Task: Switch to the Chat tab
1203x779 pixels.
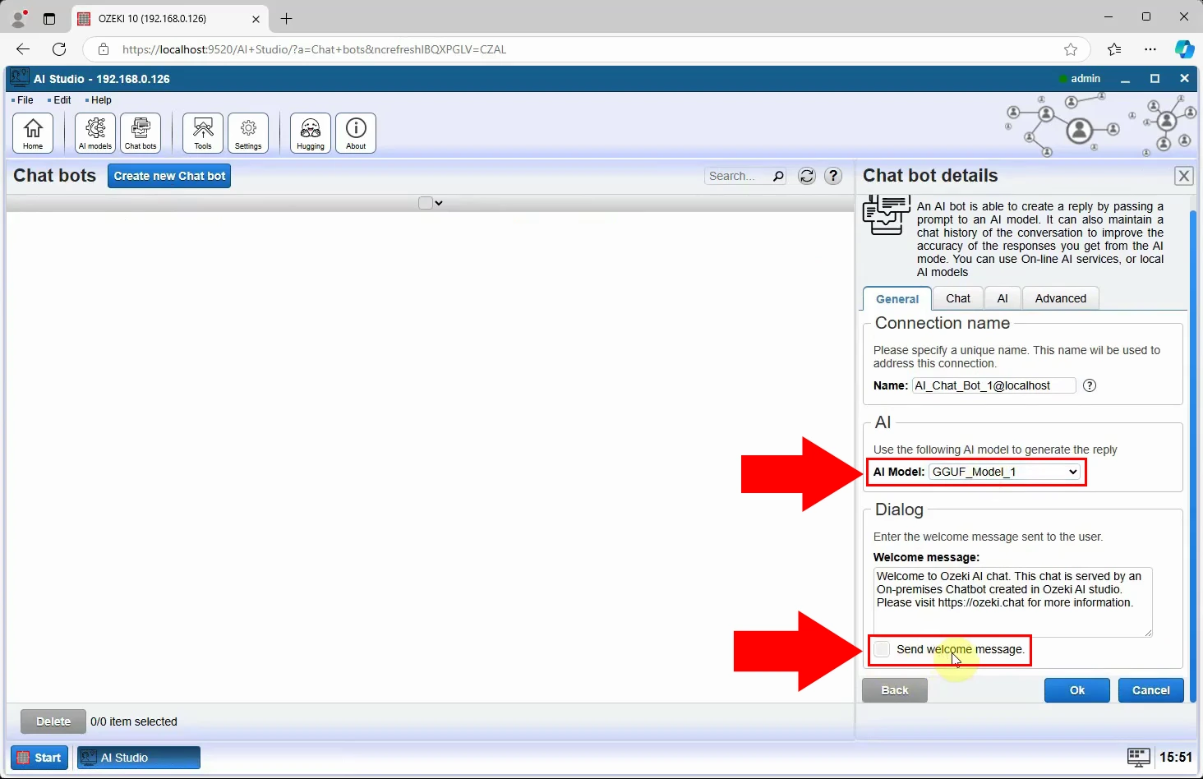Action: click(958, 298)
